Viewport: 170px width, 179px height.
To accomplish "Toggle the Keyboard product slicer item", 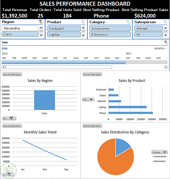I will (x=64, y=29).
